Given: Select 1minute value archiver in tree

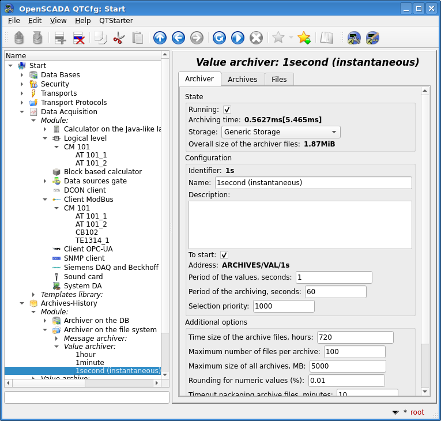Looking at the screenshot, I should pyautogui.click(x=89, y=363).
